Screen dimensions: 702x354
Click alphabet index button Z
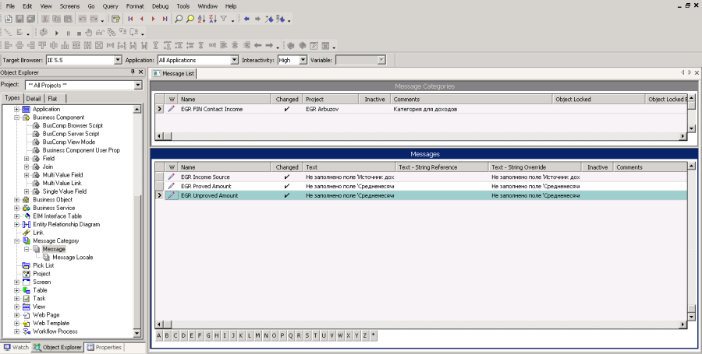tap(365, 335)
